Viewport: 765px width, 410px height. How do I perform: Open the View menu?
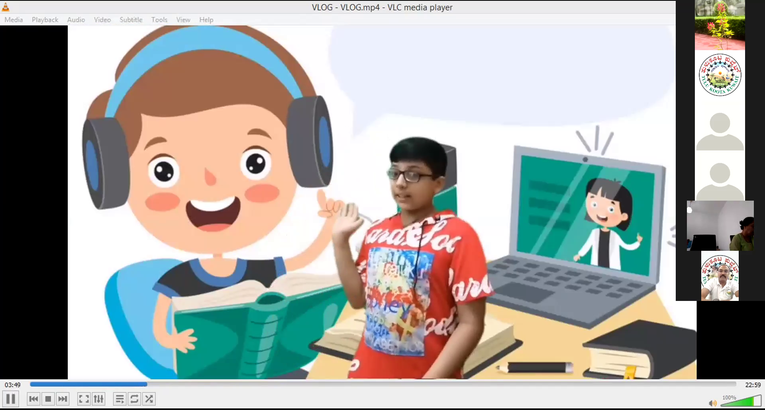pos(183,20)
